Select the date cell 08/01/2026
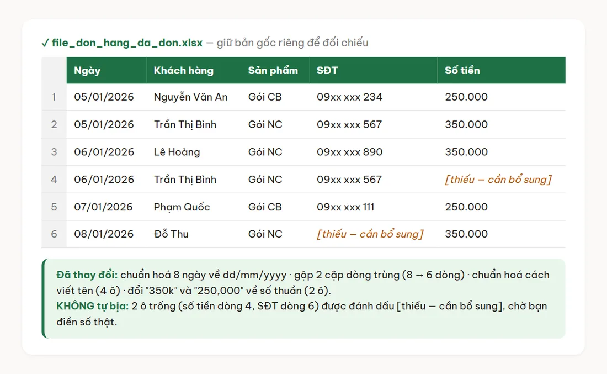The height and width of the screenshot is (374, 607). pyautogui.click(x=104, y=234)
